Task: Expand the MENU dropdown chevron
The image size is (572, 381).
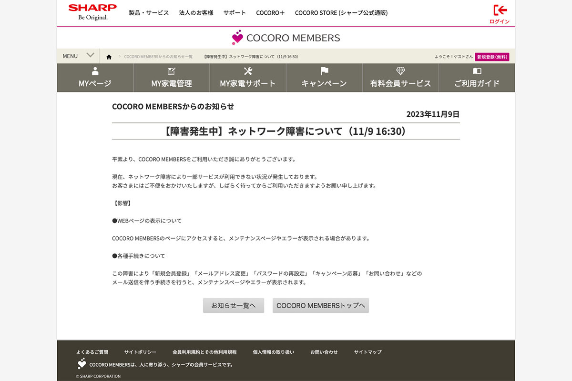Action: coord(90,55)
